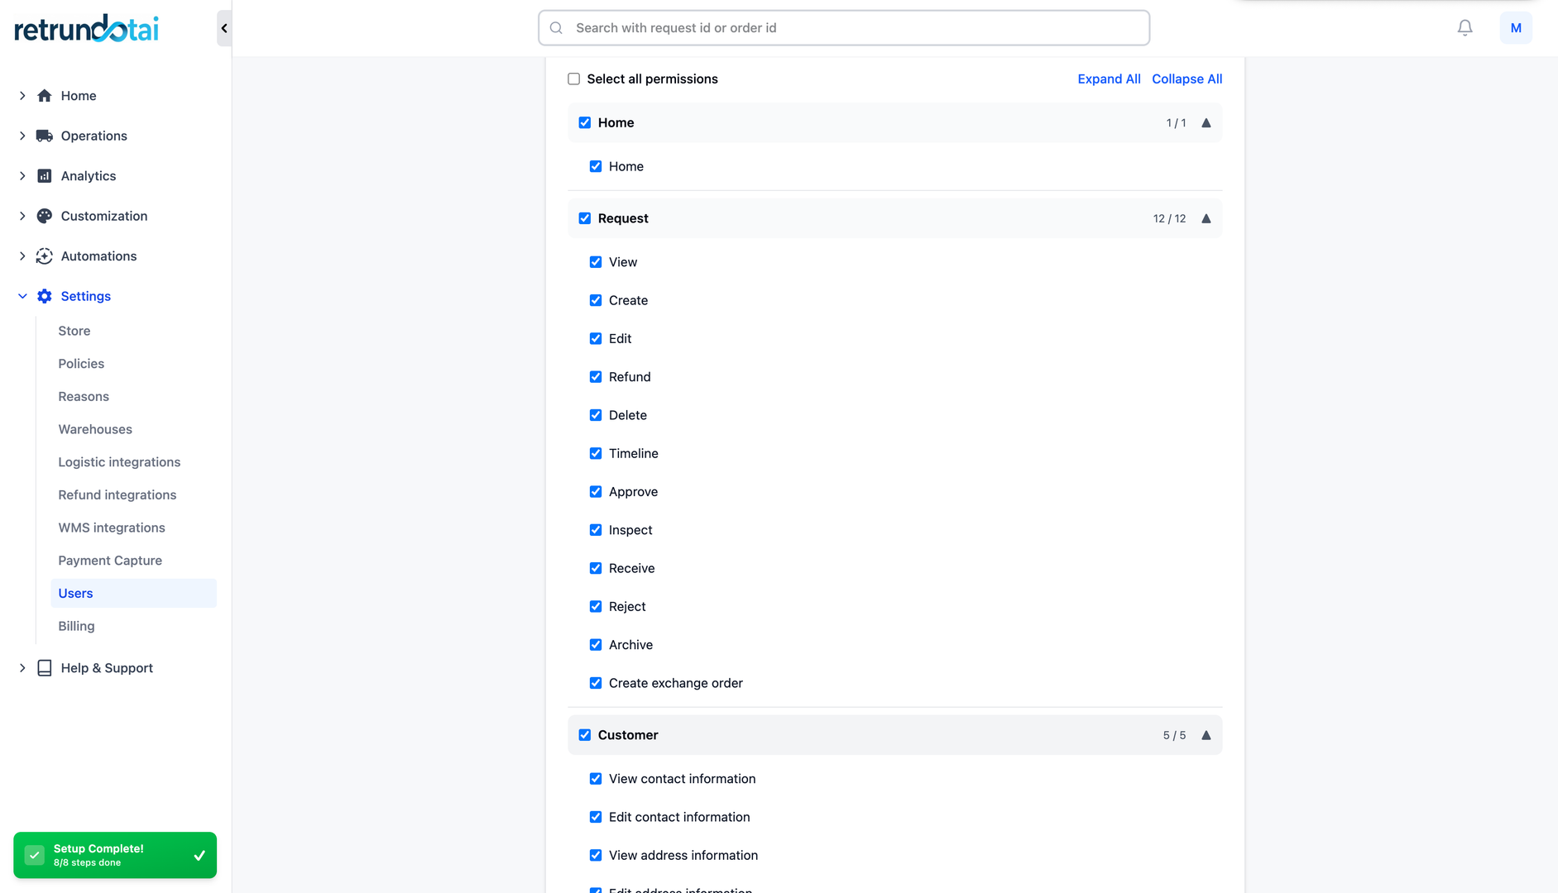Click the Customization palette icon

(45, 216)
